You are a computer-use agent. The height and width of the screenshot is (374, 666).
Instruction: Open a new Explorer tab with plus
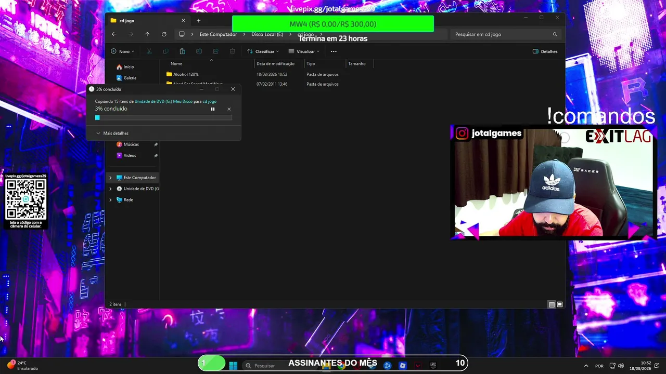click(x=198, y=21)
